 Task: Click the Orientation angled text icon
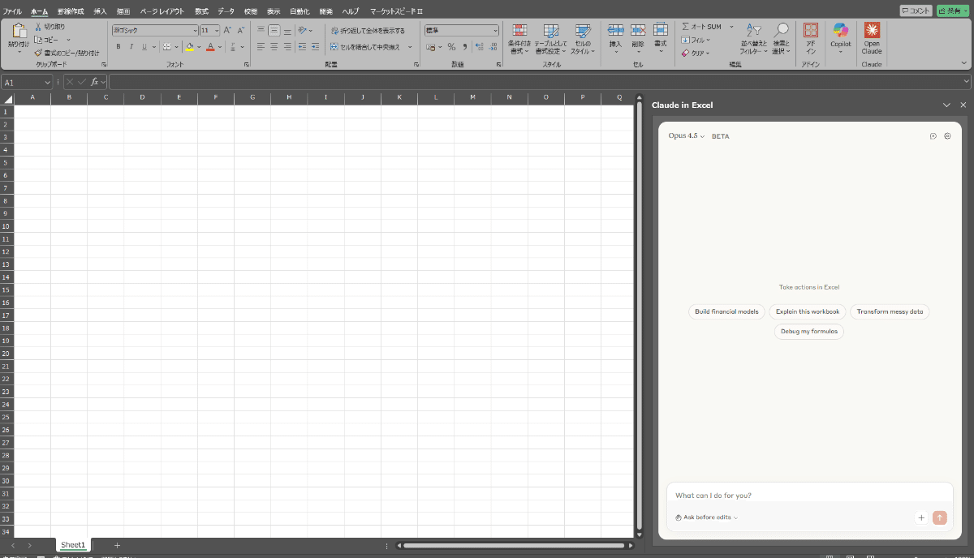point(302,30)
